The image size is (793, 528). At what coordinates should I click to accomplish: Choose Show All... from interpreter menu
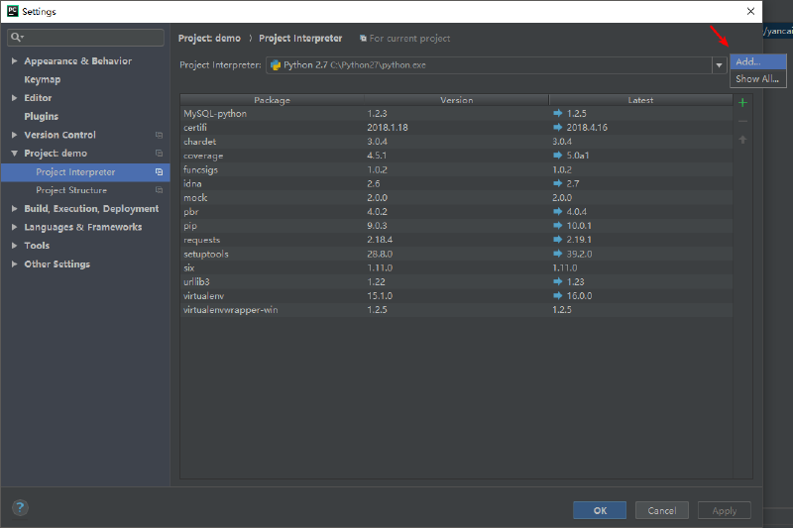point(757,79)
